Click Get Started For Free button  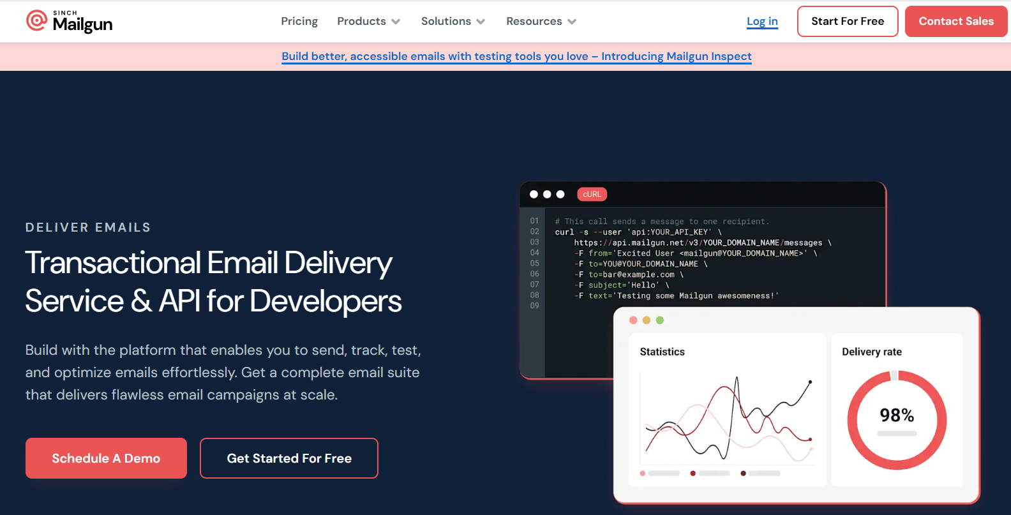pos(289,458)
